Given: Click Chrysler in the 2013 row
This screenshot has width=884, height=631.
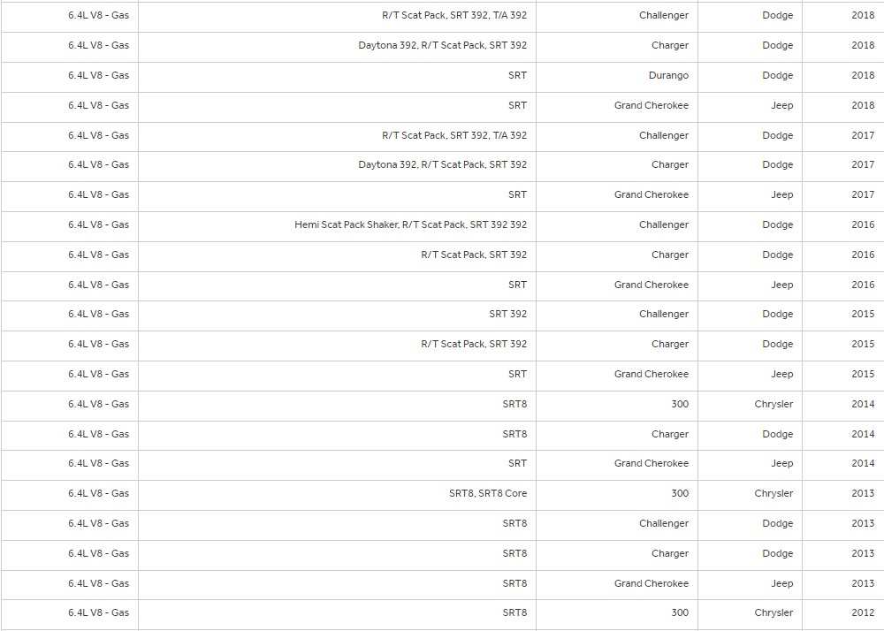Looking at the screenshot, I should click(x=773, y=493).
